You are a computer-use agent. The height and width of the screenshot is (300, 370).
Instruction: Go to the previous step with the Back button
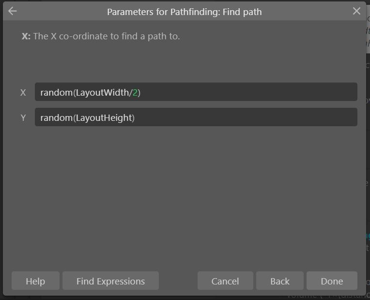coord(280,281)
